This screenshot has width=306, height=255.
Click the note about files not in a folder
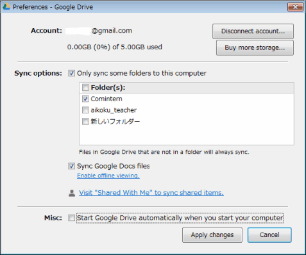(164, 152)
